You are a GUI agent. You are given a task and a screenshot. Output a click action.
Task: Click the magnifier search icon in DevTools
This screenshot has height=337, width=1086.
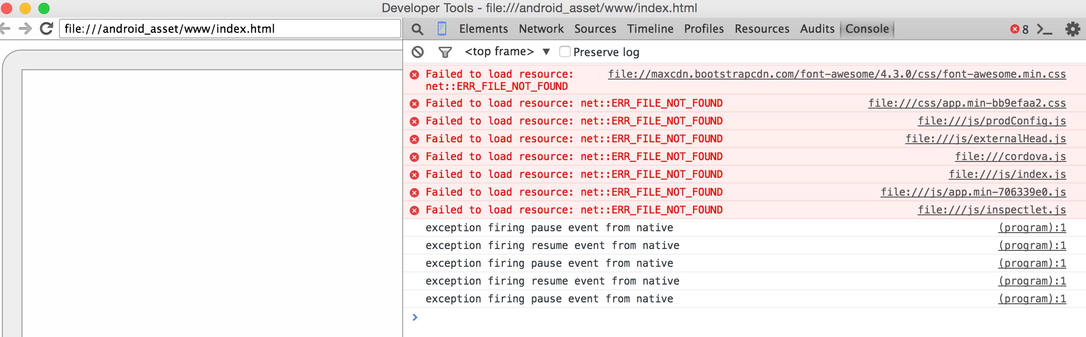(417, 29)
